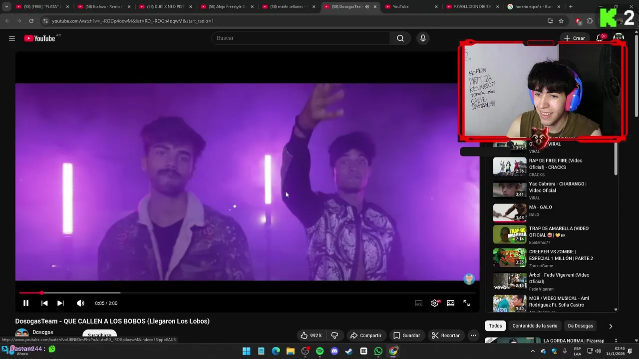Viewport: 639px width, 359px height.
Task: Select the 'Todos' filter chip
Action: pyautogui.click(x=495, y=326)
